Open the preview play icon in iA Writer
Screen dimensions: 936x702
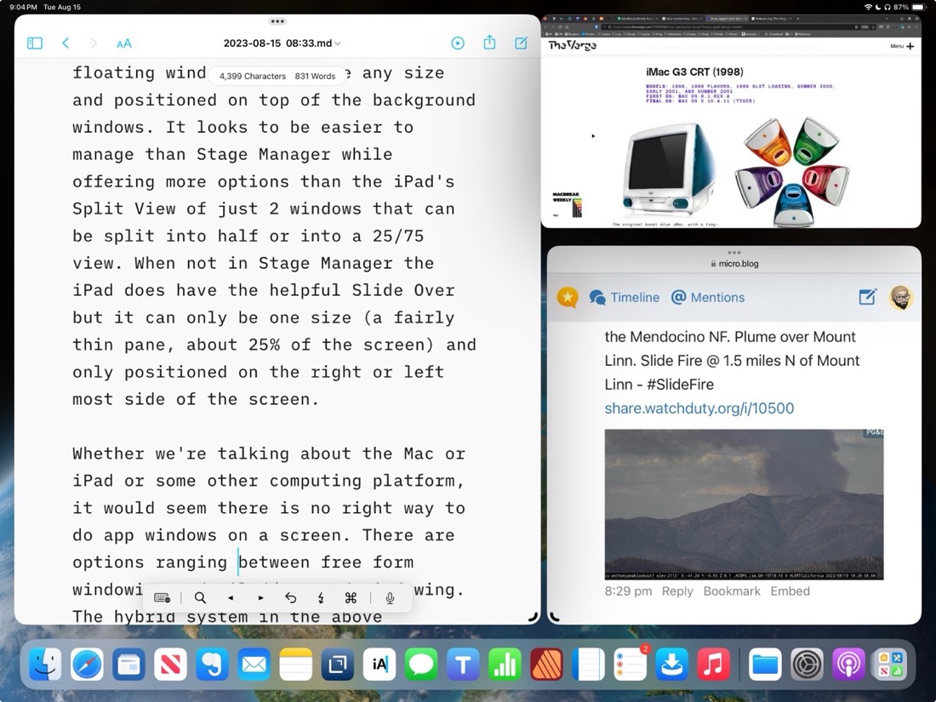coord(458,43)
